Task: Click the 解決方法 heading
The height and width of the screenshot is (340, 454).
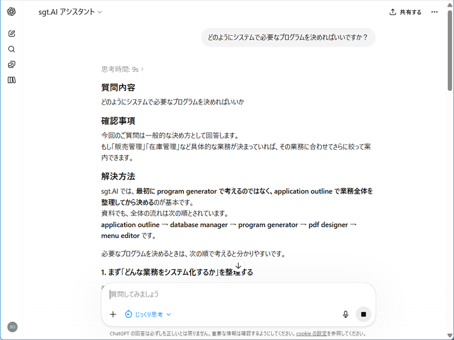Action: [118, 176]
